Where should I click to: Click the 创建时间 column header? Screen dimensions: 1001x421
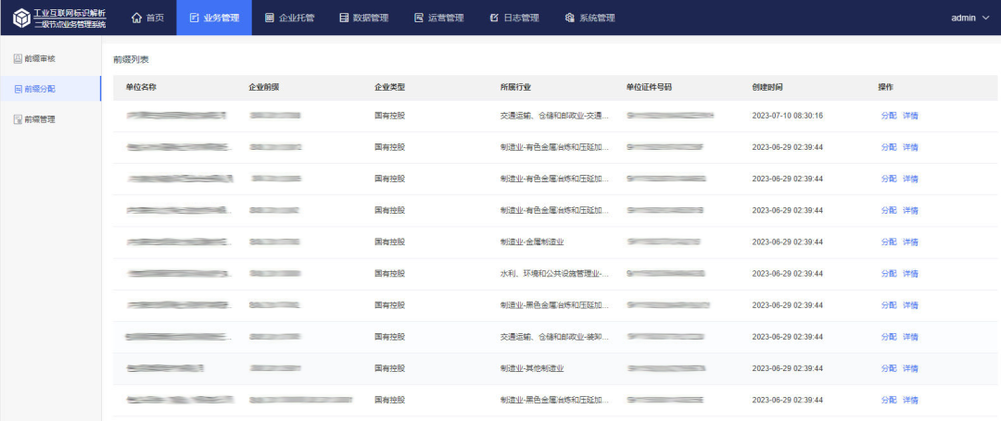768,87
